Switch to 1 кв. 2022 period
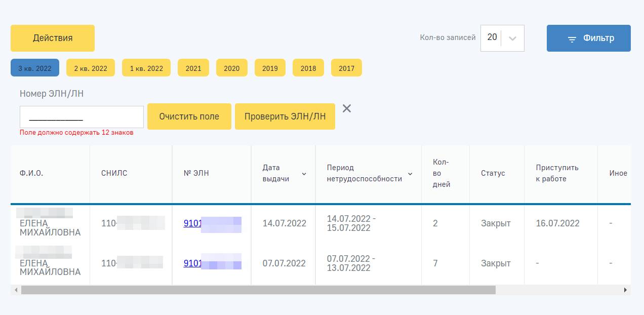 (x=146, y=68)
